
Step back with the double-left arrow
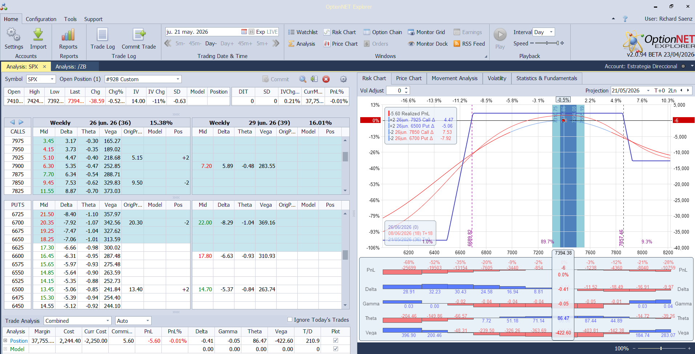[168, 44]
